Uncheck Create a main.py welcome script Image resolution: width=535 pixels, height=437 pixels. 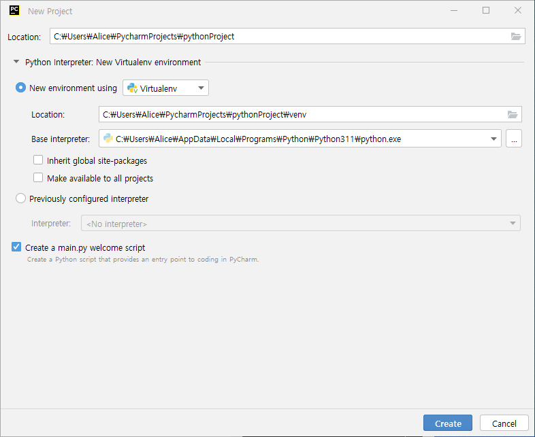pyautogui.click(x=16, y=247)
